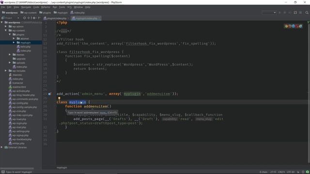Select readme.html in project tree
This screenshot has height=174, width=310.
(x=19, y=87)
